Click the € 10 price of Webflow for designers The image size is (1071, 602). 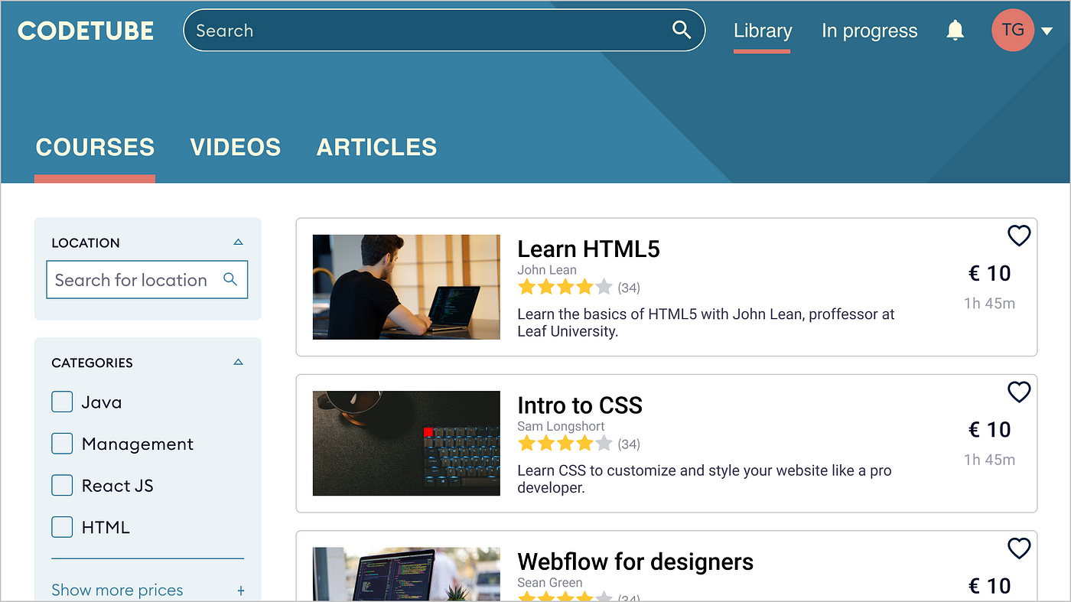pos(989,585)
